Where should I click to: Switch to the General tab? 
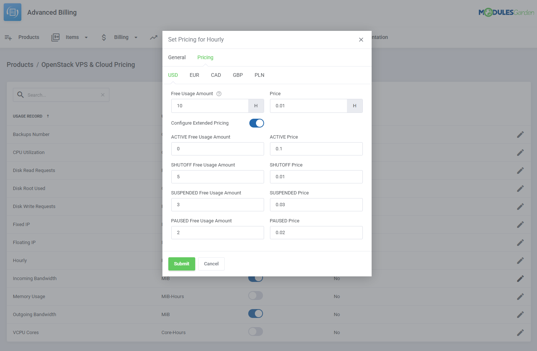177,57
